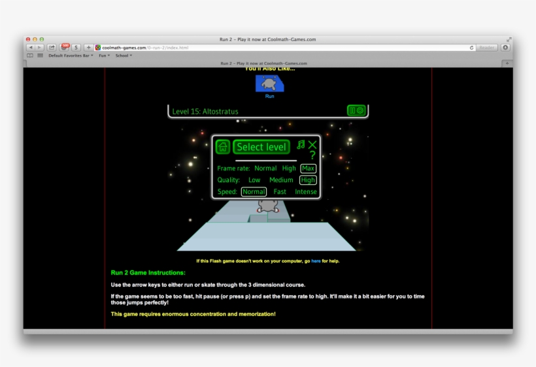
Task: Set quality to High
Action: click(x=308, y=180)
